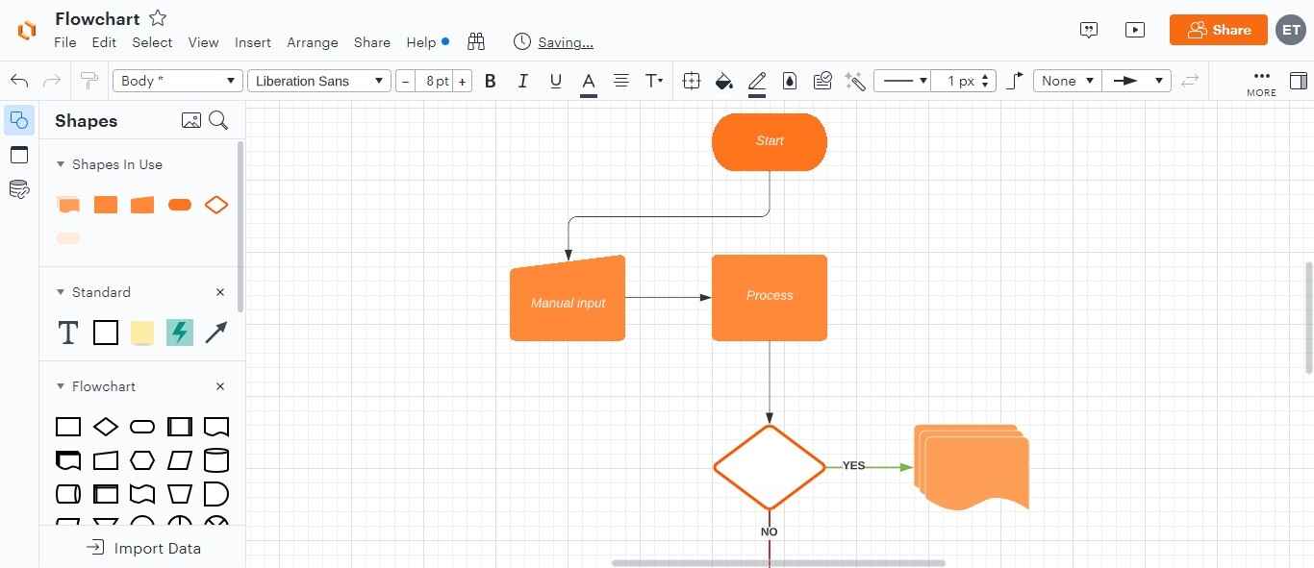Open the Insert menu
The height and width of the screenshot is (568, 1314).
(253, 42)
